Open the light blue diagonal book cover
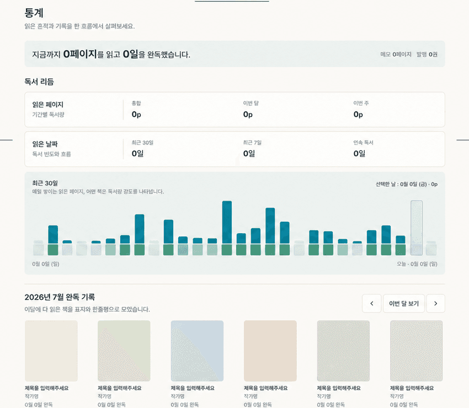Screen dimensions: 469x408 (x=197, y=351)
